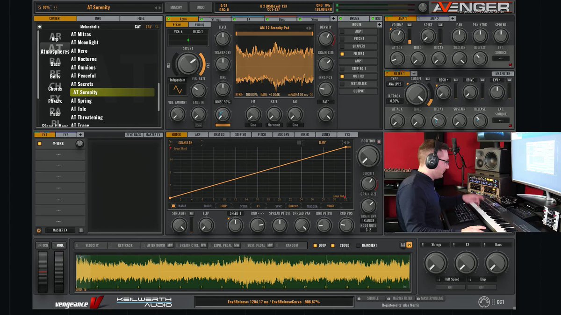Open GRAIN ENV dropdown showing TRIANGLE

pyautogui.click(x=368, y=221)
